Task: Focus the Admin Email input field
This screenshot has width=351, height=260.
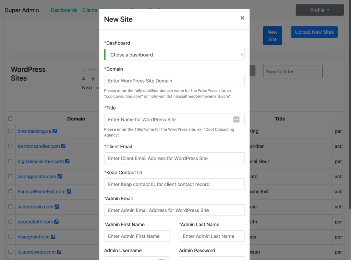Action: pos(174,210)
